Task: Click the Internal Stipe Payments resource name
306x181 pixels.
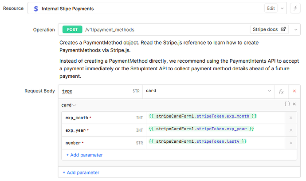Action: pos(68,8)
